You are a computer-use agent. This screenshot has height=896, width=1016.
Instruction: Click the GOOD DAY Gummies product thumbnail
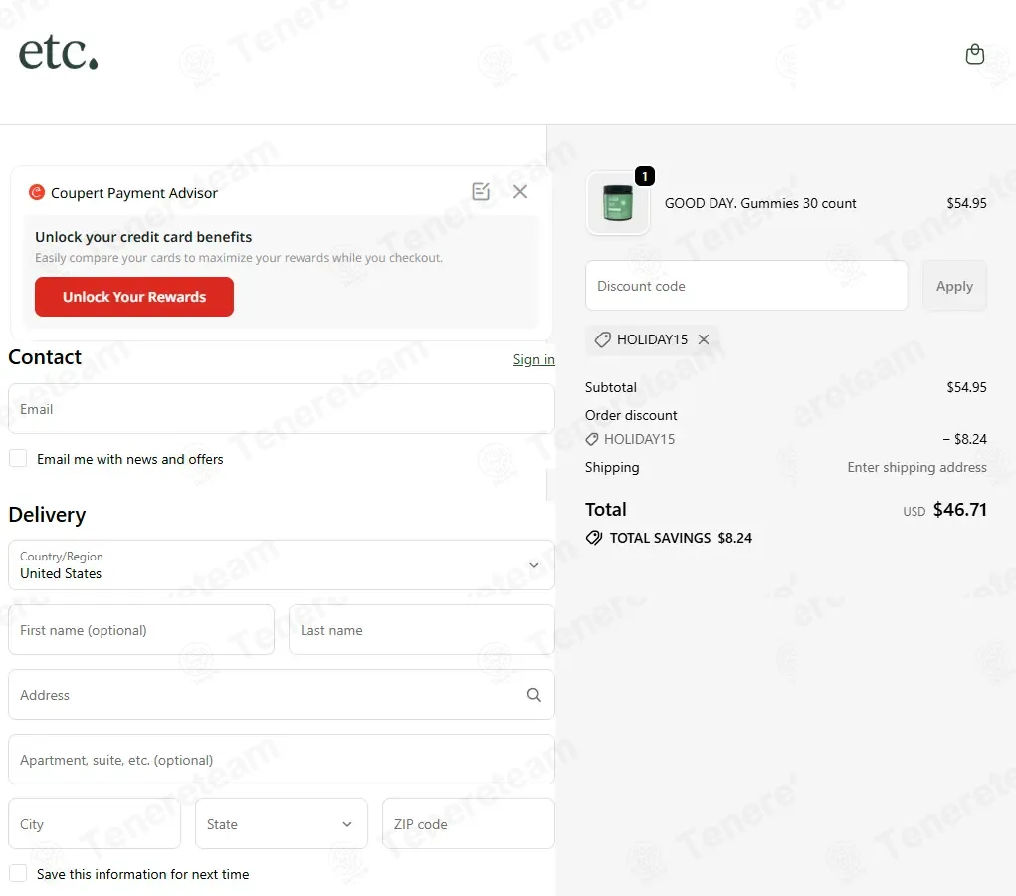click(618, 203)
